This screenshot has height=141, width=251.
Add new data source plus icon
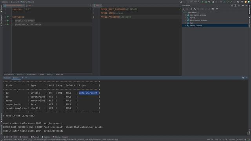(184, 9)
